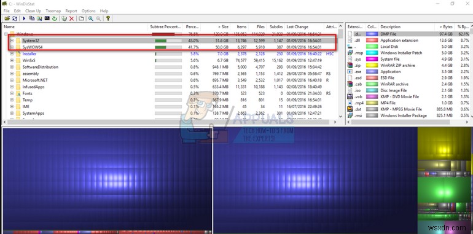Expand the Installer folder node

click(x=12, y=53)
